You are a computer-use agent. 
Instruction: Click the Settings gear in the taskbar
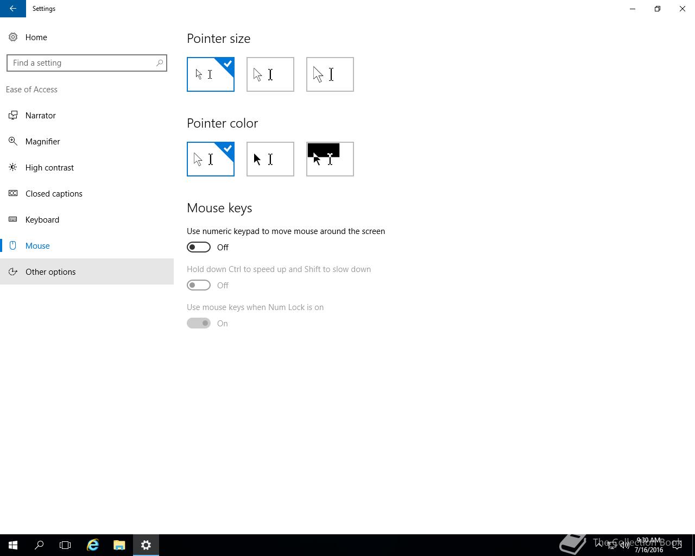tap(146, 545)
